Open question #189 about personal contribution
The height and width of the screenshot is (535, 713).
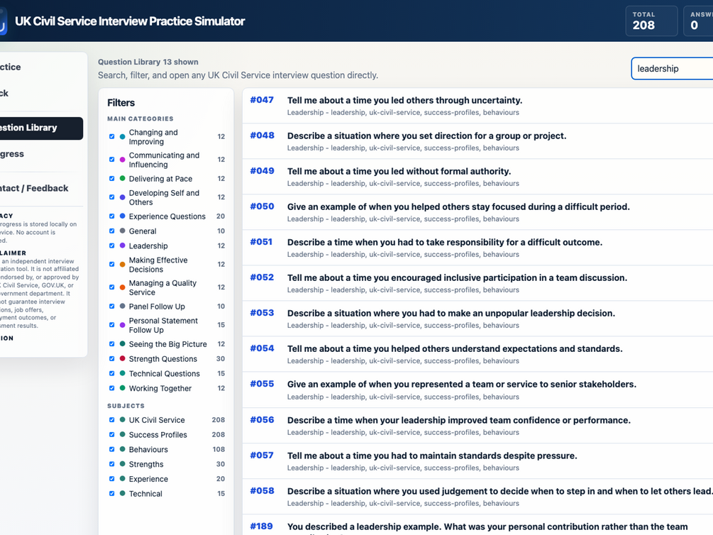click(x=477, y=525)
